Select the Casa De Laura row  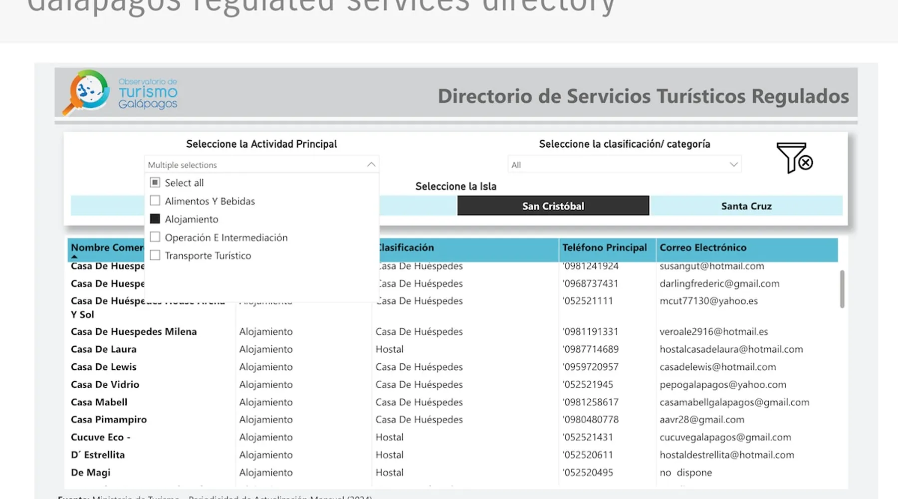click(104, 349)
